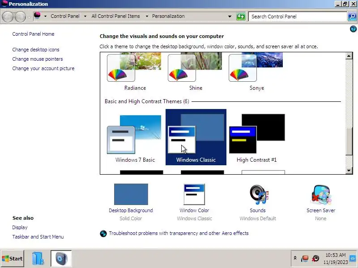Click the Search Control Panel field
This screenshot has width=358, height=268.
tap(298, 17)
